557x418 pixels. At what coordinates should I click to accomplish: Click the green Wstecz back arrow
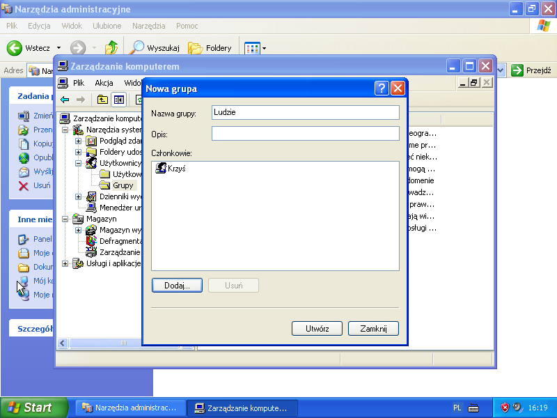pyautogui.click(x=15, y=48)
